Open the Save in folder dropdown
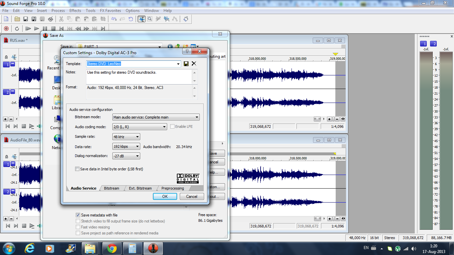454x255 pixels. pyautogui.click(x=159, y=46)
